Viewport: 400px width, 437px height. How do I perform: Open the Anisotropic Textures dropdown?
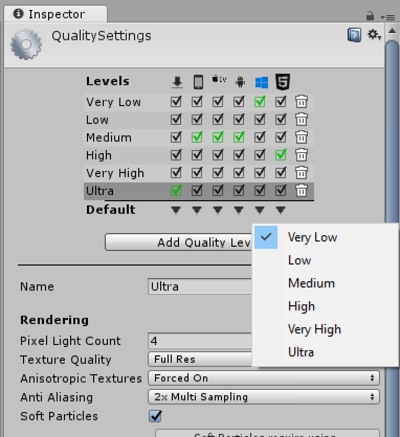tap(263, 378)
